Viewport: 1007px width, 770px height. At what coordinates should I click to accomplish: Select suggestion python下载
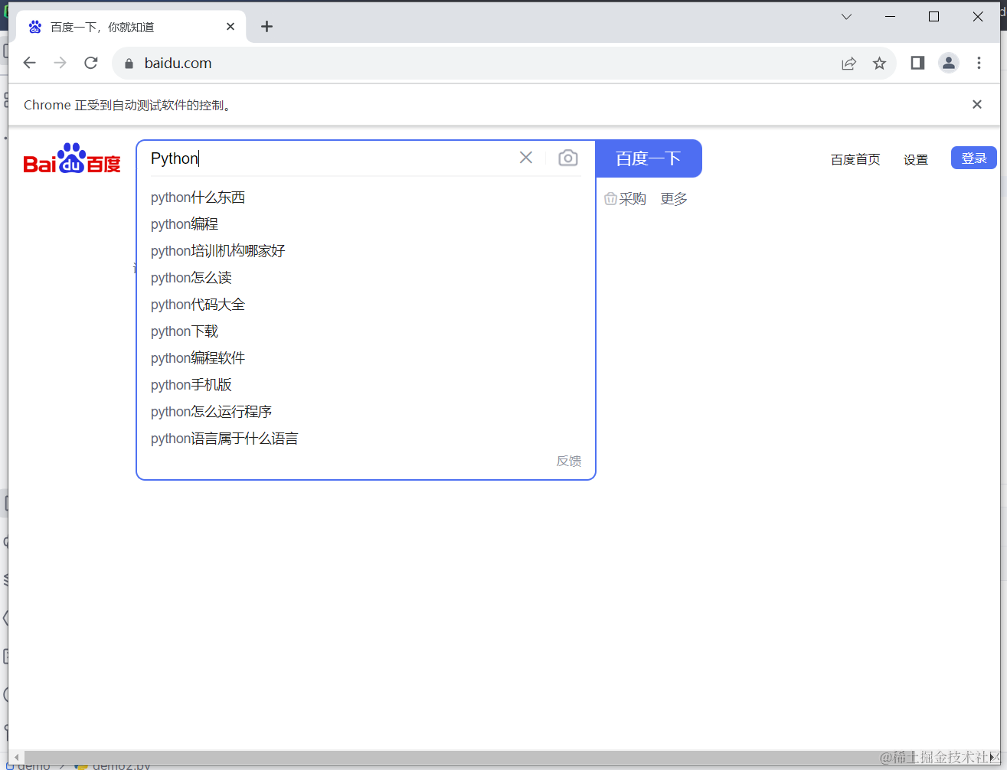(x=185, y=331)
